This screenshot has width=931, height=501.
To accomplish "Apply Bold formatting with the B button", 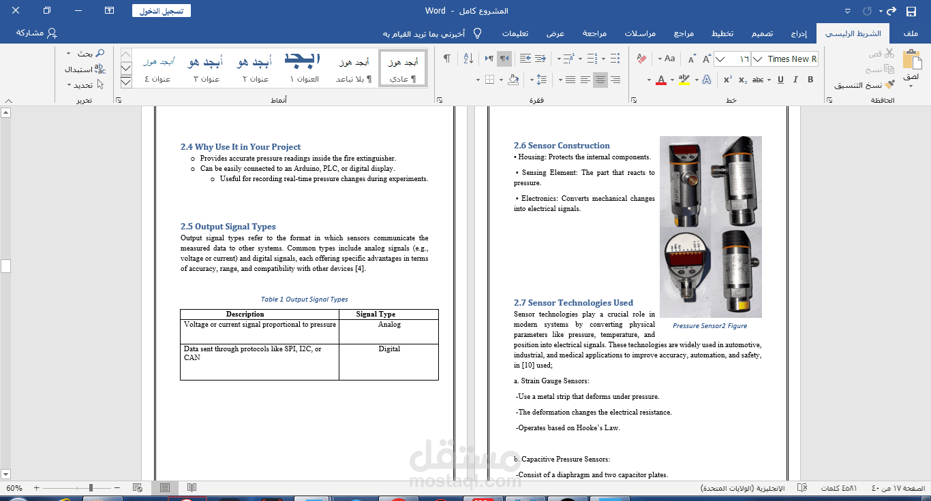I will (x=810, y=80).
